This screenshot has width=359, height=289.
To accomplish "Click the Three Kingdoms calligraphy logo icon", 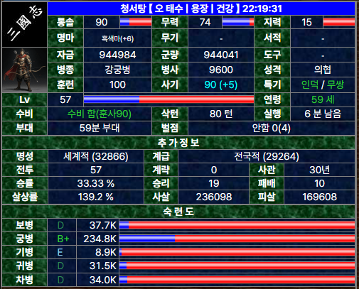I will [x=24, y=25].
